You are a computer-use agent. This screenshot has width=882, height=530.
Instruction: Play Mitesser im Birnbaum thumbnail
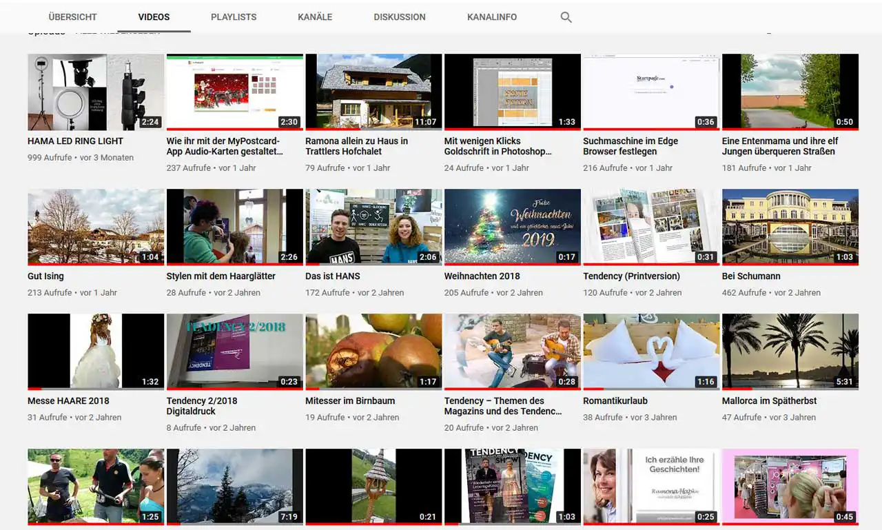tap(373, 352)
